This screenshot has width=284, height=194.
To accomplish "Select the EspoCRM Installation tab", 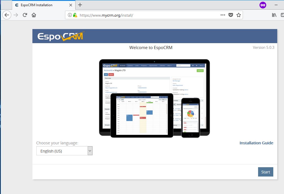I will click(x=43, y=5).
